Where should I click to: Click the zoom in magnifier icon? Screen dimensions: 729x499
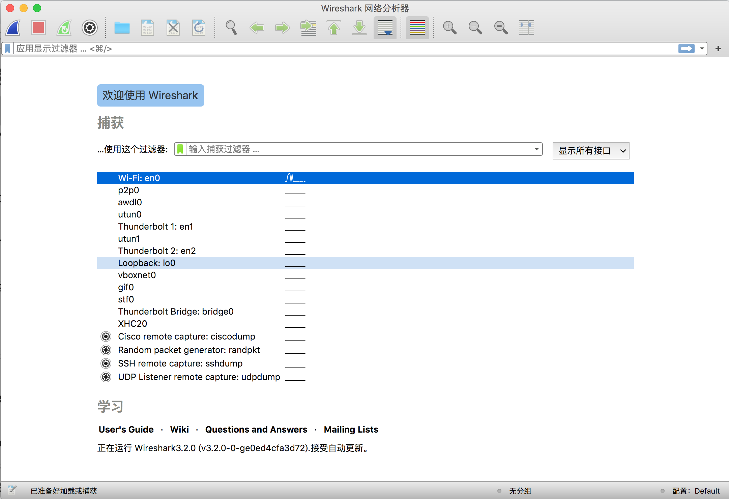coord(449,28)
